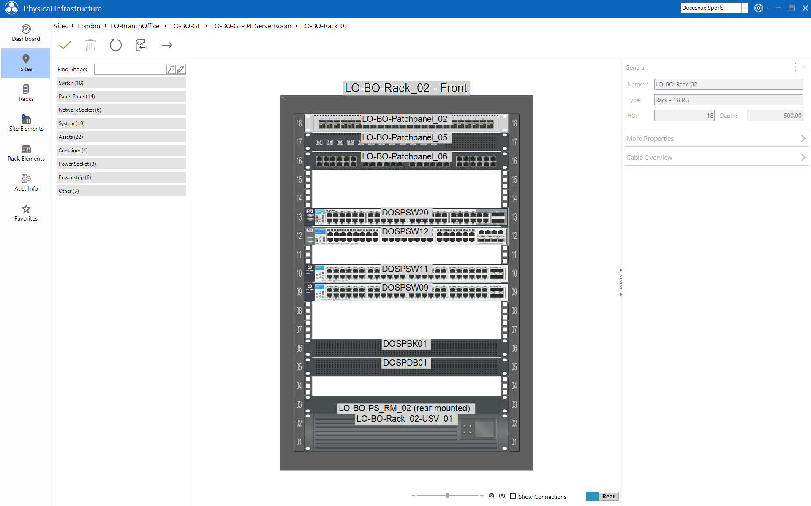811x506 pixels.
Task: Open the Racks section
Action: tap(26, 93)
